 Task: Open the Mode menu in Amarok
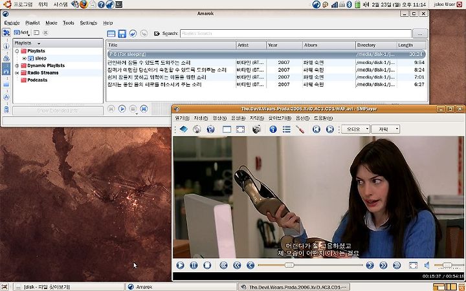click(51, 23)
